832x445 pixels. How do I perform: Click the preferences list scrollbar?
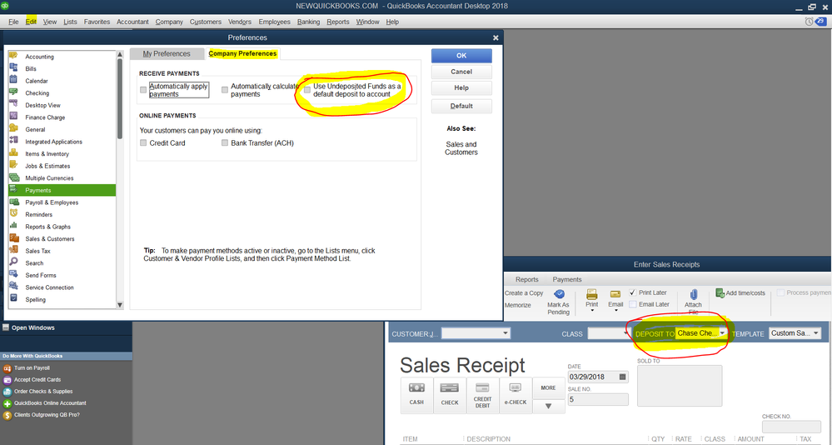(119, 99)
